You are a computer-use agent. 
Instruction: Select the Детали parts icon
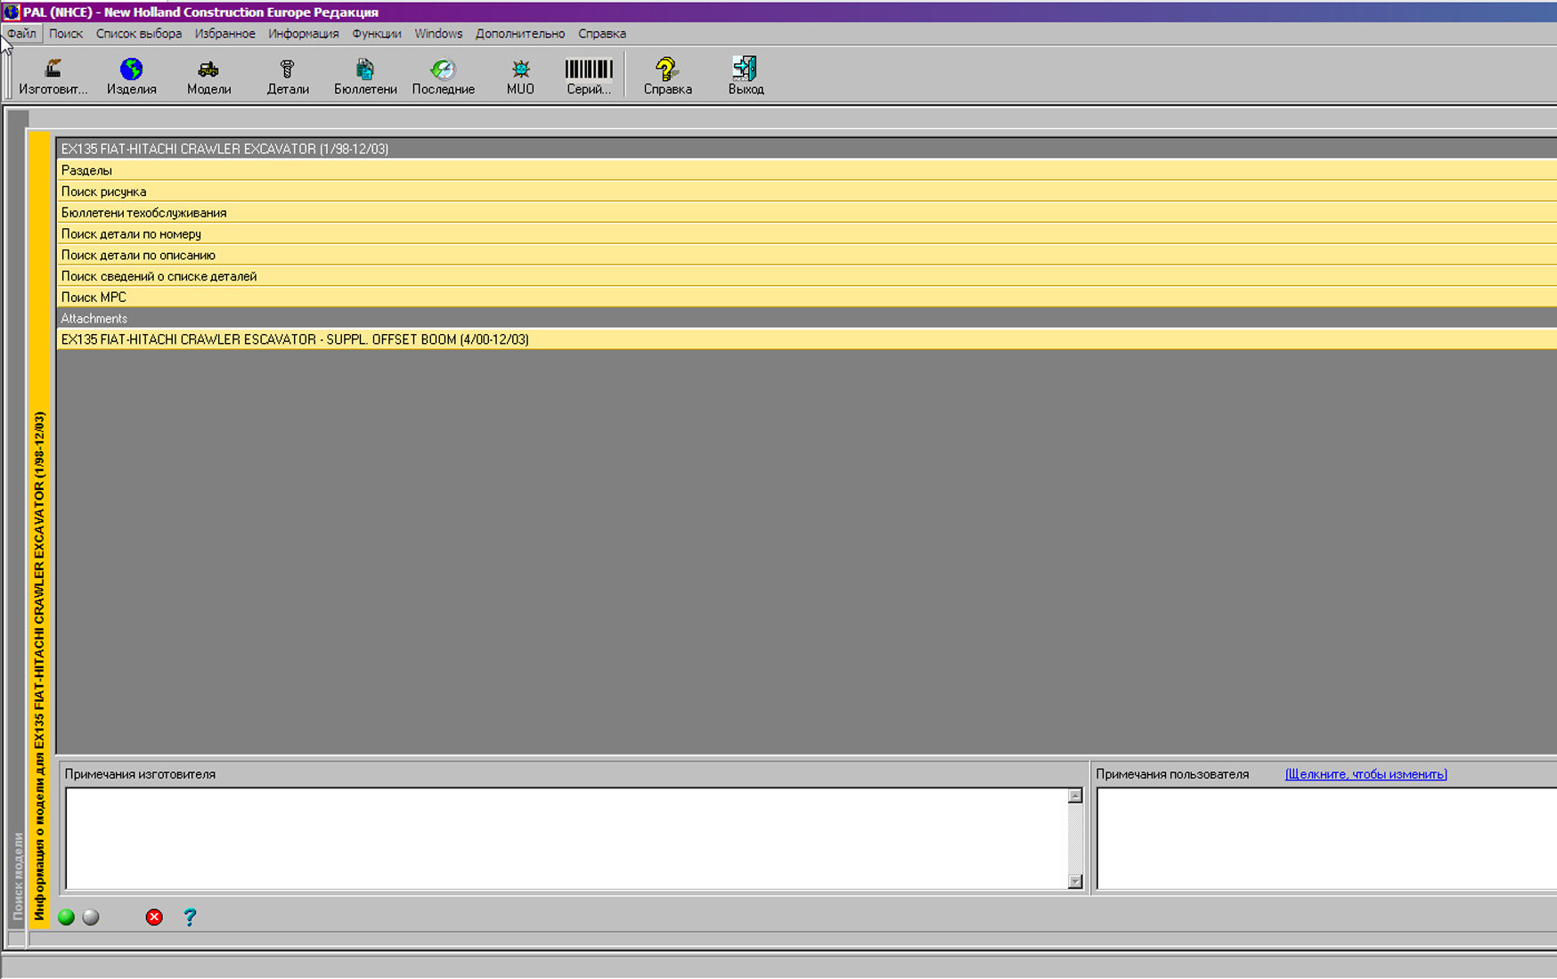coord(287,76)
